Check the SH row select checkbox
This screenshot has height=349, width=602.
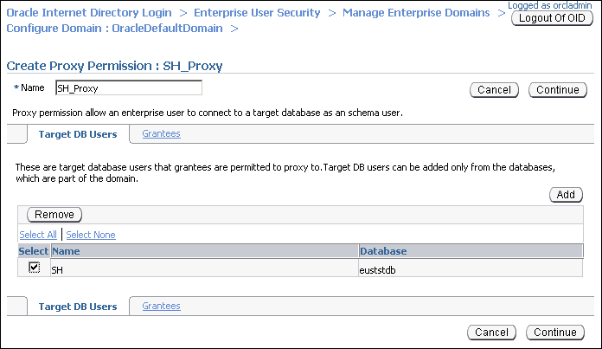pyautogui.click(x=34, y=268)
